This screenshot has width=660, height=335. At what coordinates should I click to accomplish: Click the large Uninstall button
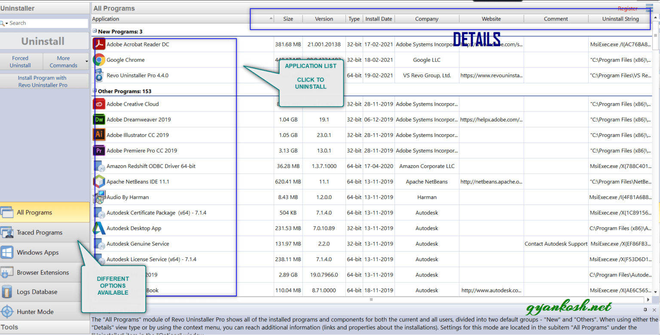coord(44,41)
